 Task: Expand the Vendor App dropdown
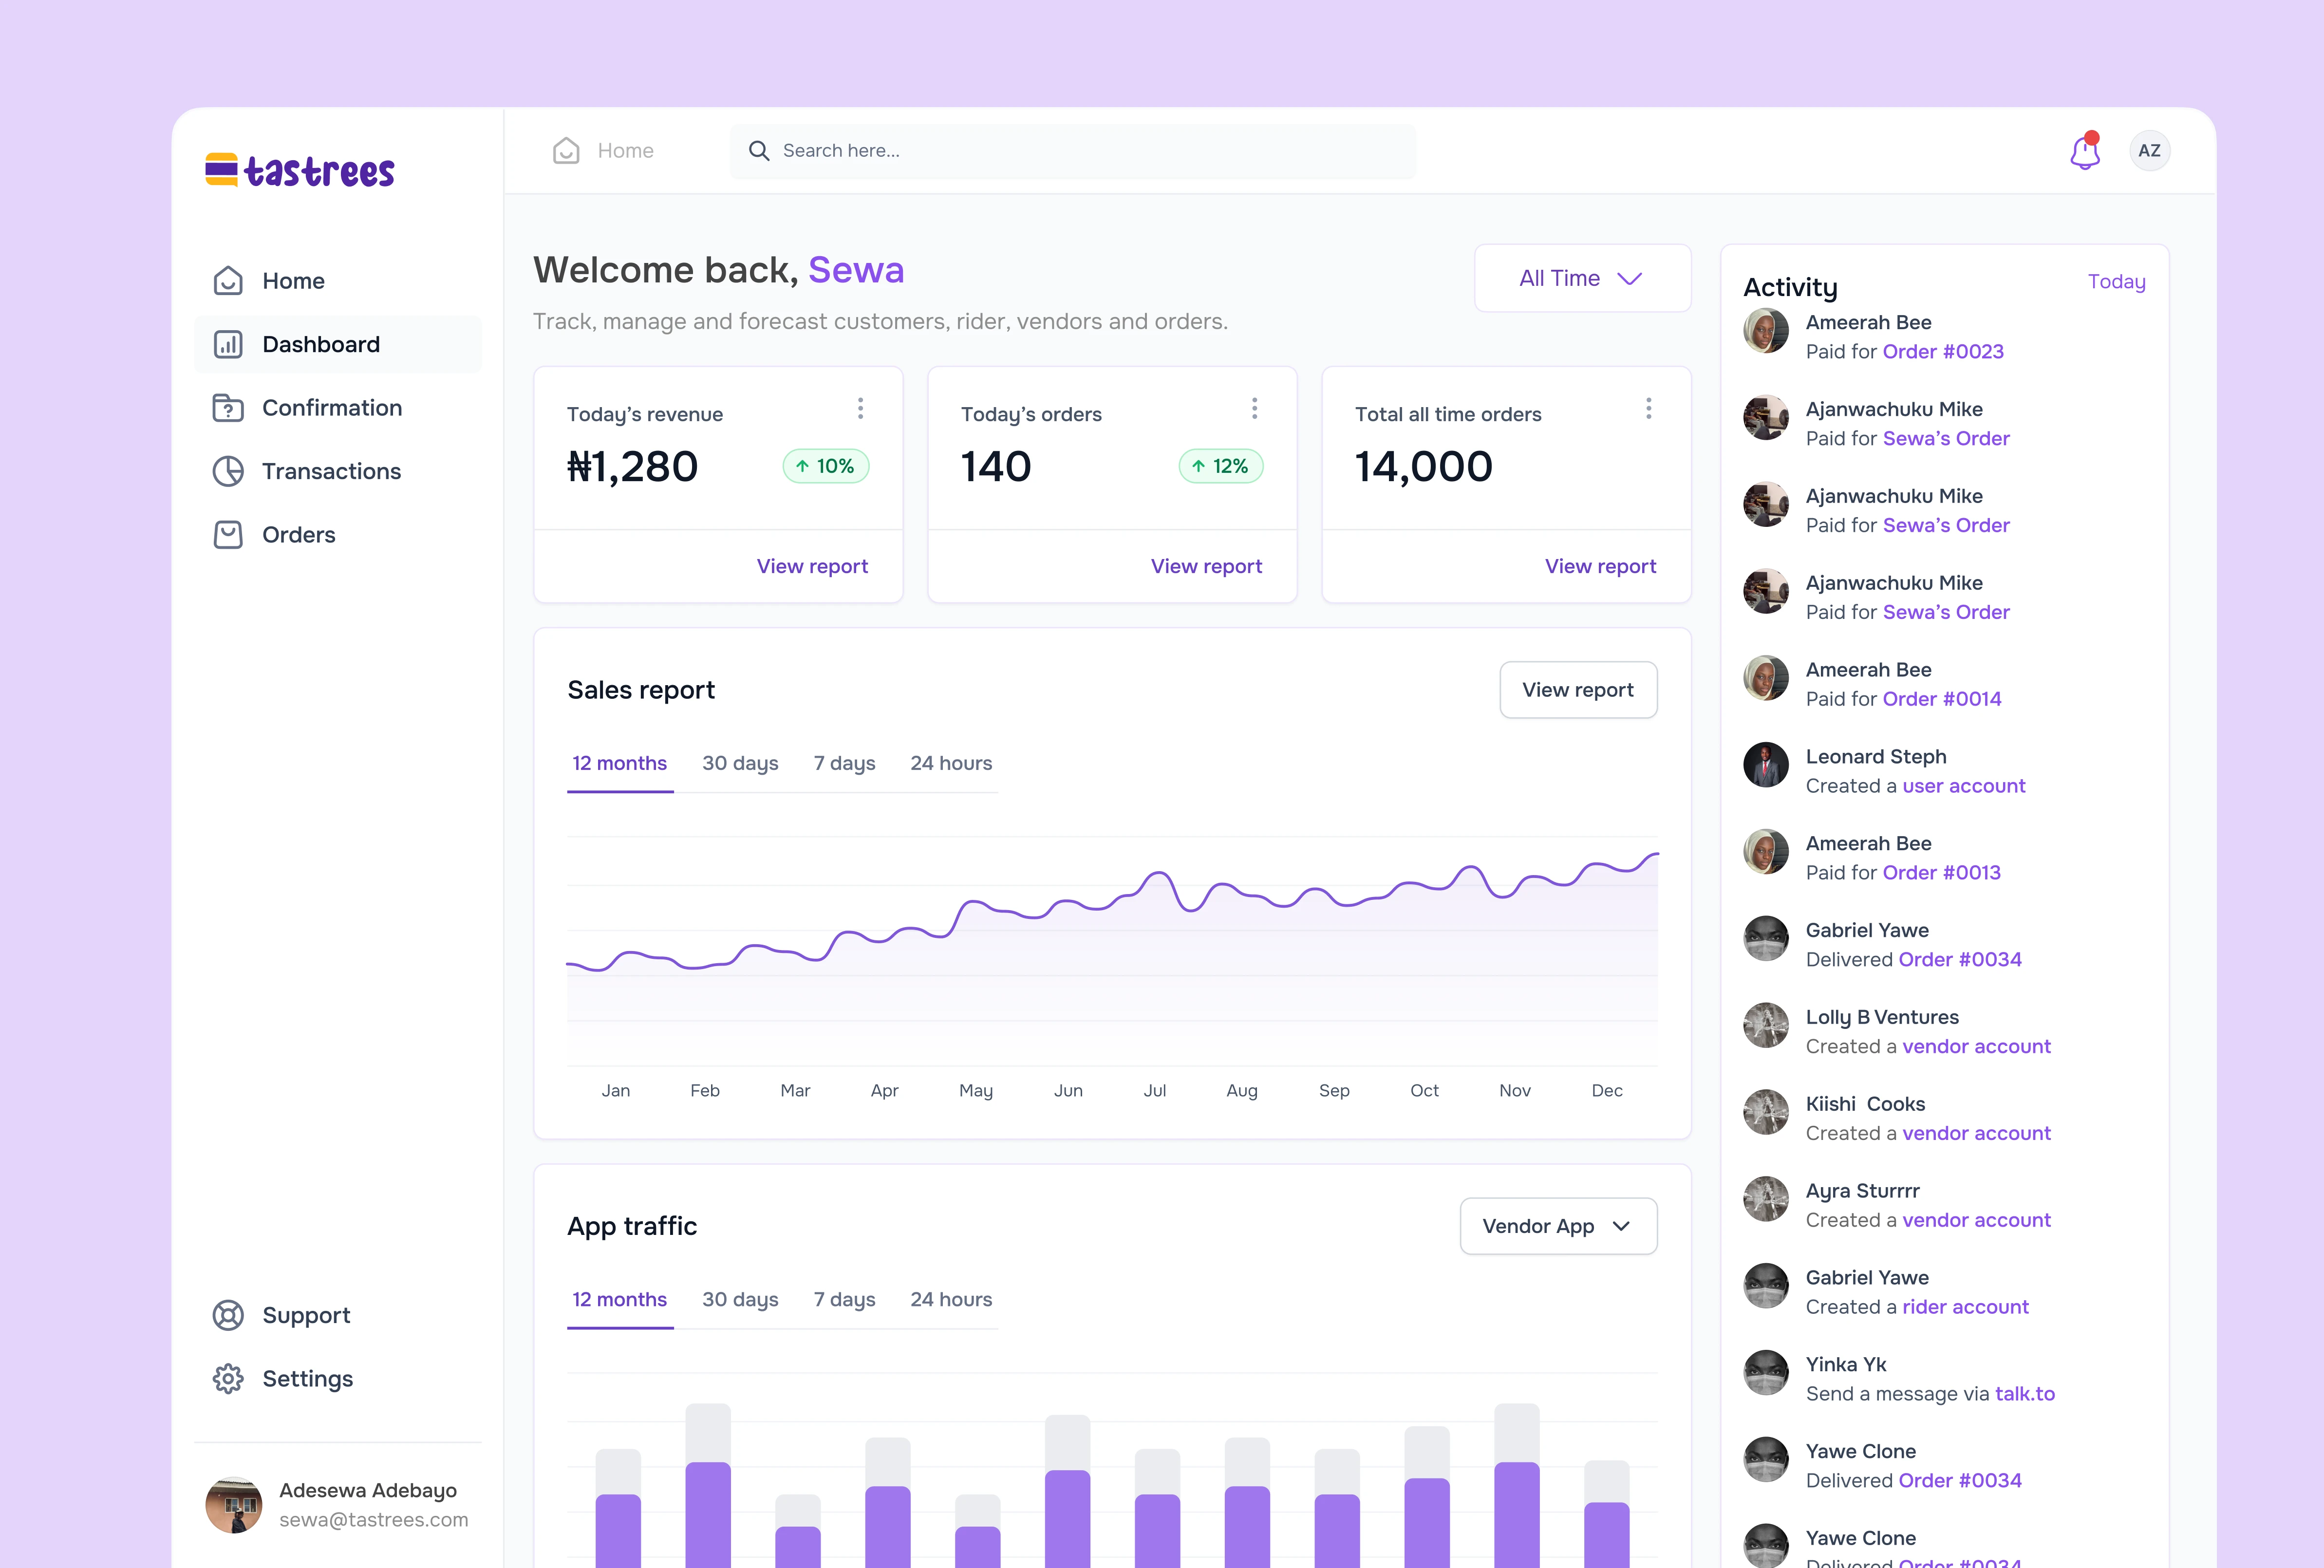(1558, 1226)
